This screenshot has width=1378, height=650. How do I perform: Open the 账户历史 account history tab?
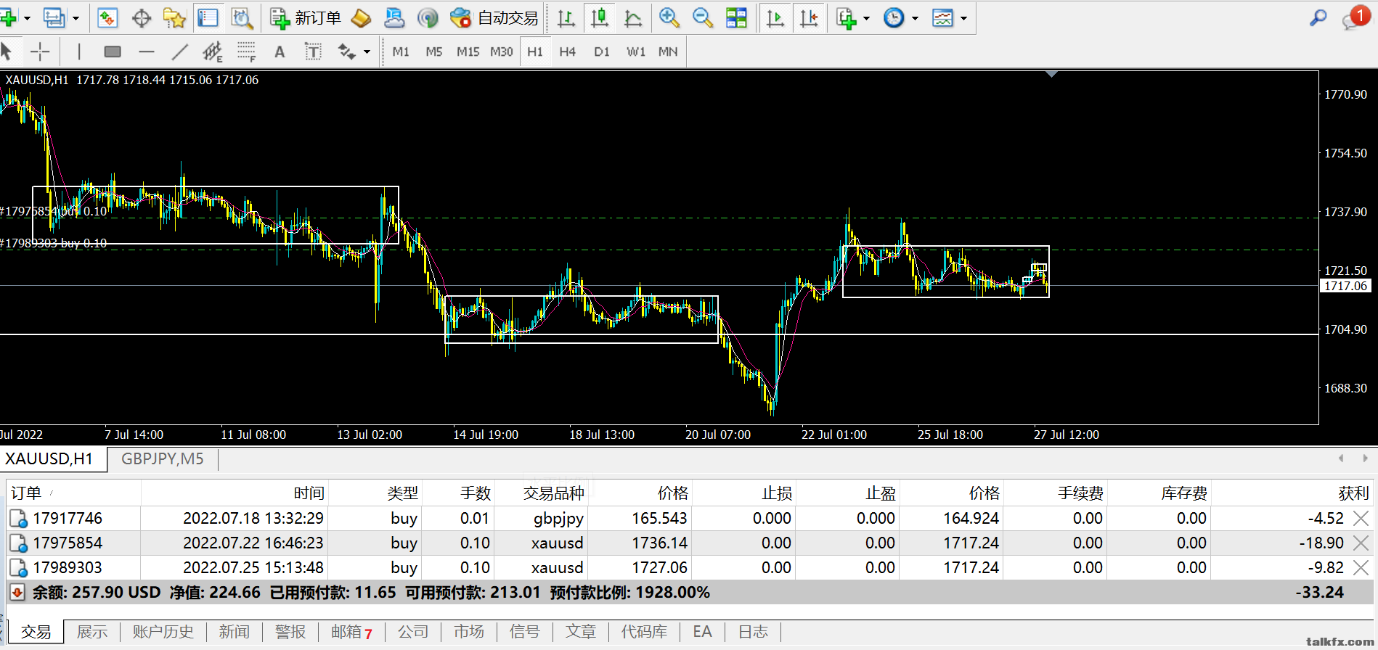pyautogui.click(x=163, y=632)
